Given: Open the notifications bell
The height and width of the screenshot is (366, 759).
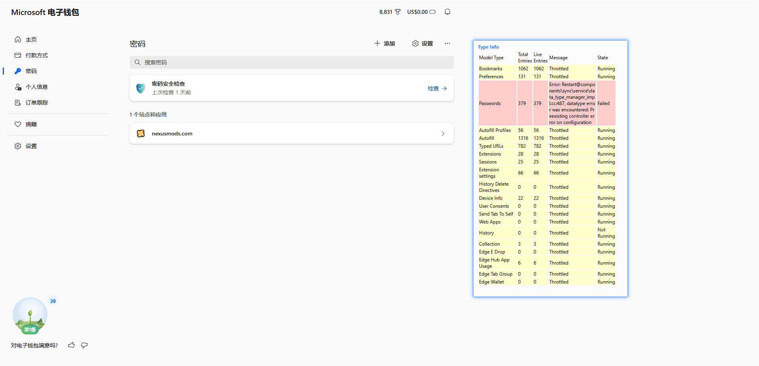Looking at the screenshot, I should [x=447, y=12].
